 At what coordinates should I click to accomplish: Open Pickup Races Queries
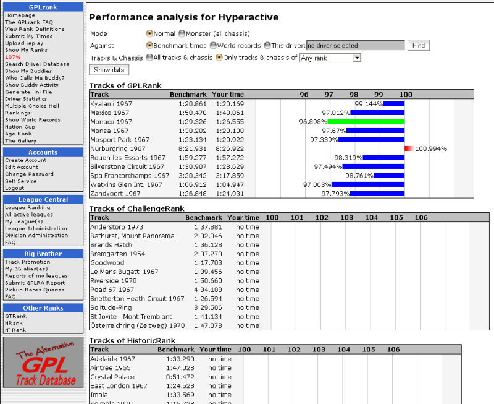click(35, 290)
